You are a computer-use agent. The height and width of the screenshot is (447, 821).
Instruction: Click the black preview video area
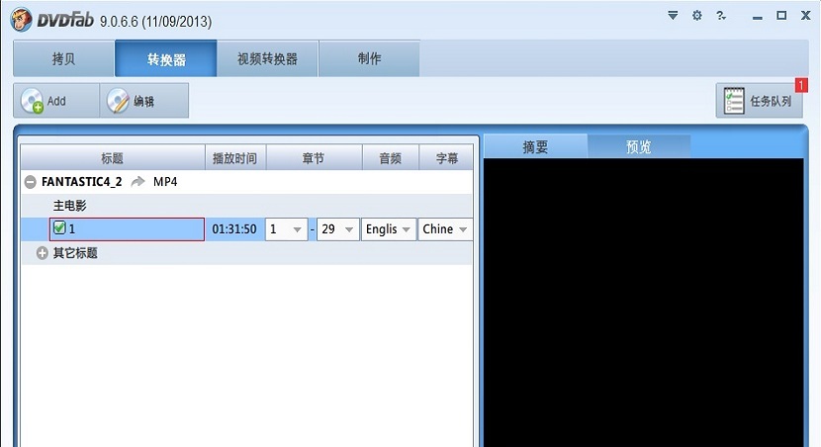pyautogui.click(x=643, y=303)
